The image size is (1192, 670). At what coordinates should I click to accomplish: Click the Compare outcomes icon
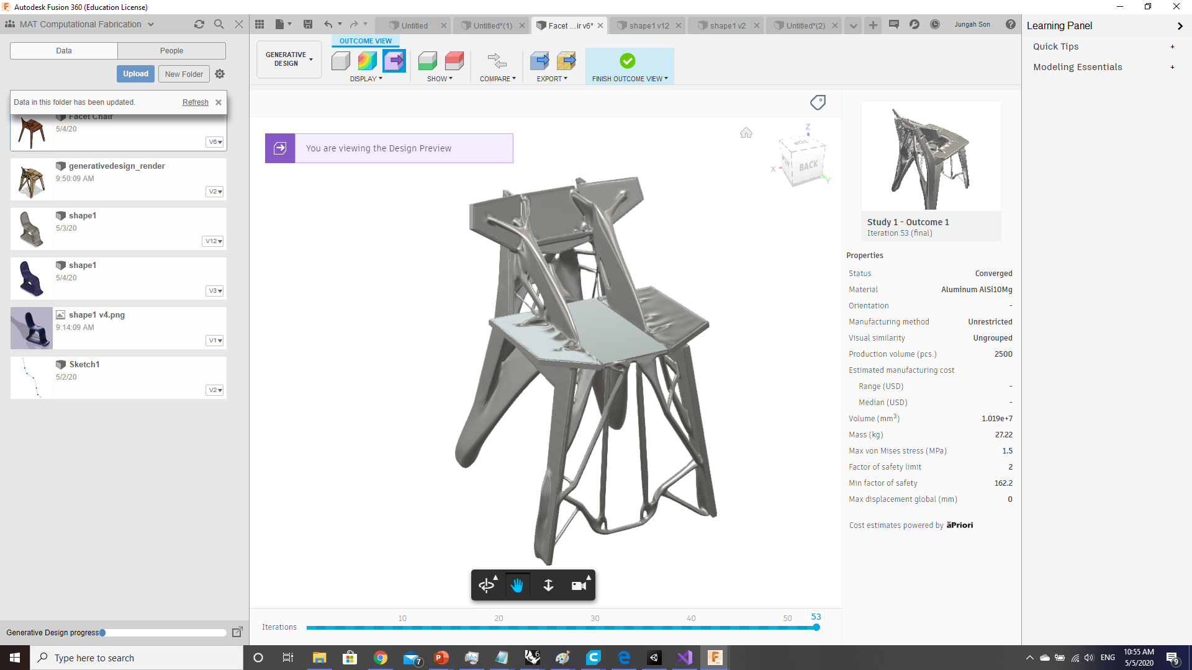click(497, 61)
